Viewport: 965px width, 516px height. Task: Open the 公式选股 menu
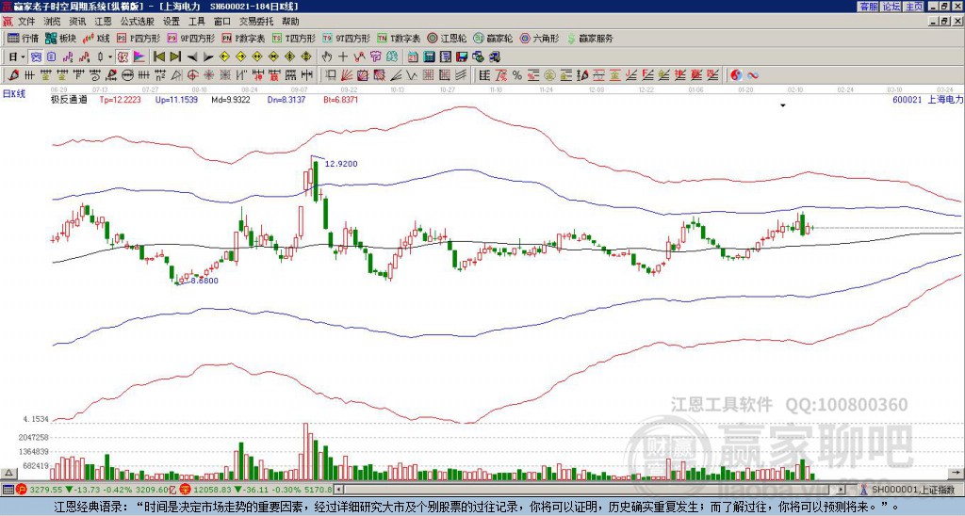[x=137, y=21]
